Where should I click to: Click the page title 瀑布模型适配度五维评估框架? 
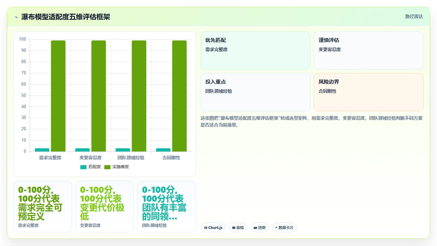(x=66, y=17)
